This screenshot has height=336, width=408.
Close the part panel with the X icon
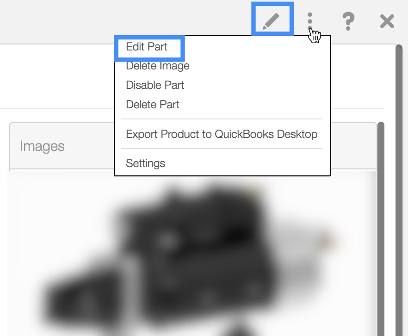pyautogui.click(x=387, y=22)
